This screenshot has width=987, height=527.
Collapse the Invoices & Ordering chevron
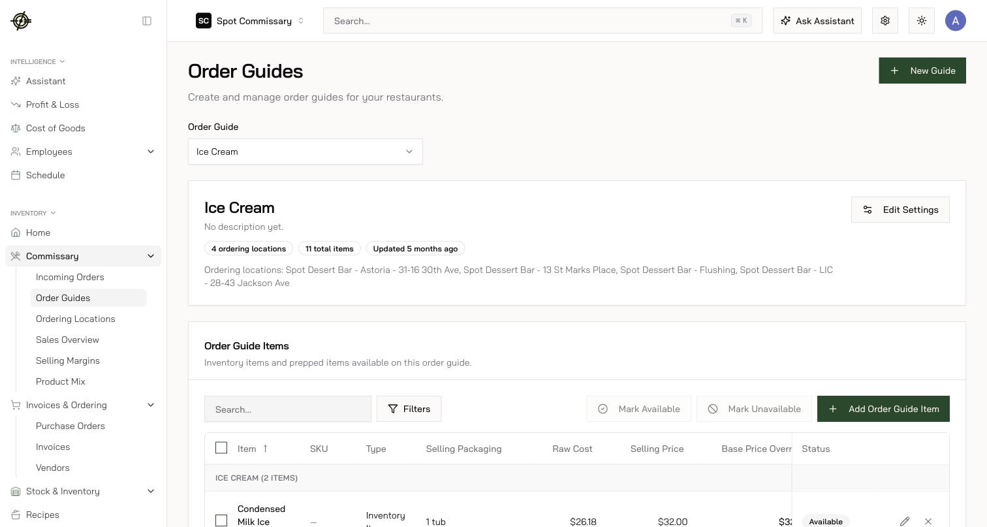(x=151, y=405)
